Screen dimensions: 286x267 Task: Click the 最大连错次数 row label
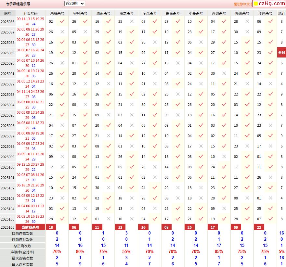pos(22,258)
